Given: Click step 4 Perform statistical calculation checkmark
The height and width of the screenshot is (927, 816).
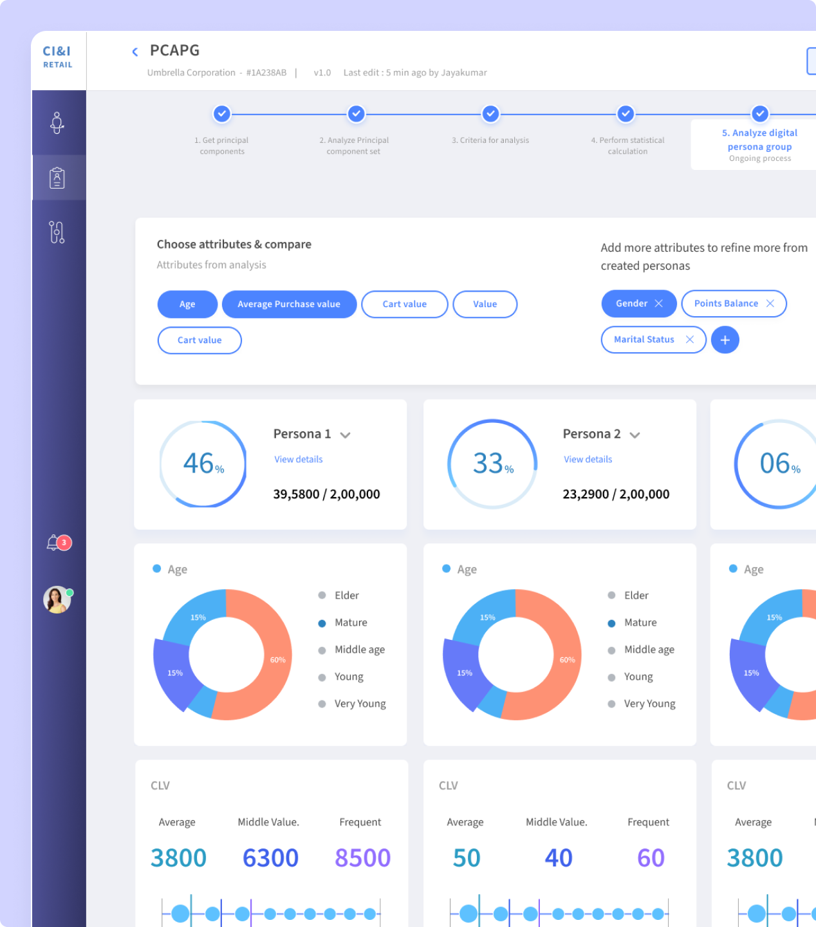Looking at the screenshot, I should point(626,114).
